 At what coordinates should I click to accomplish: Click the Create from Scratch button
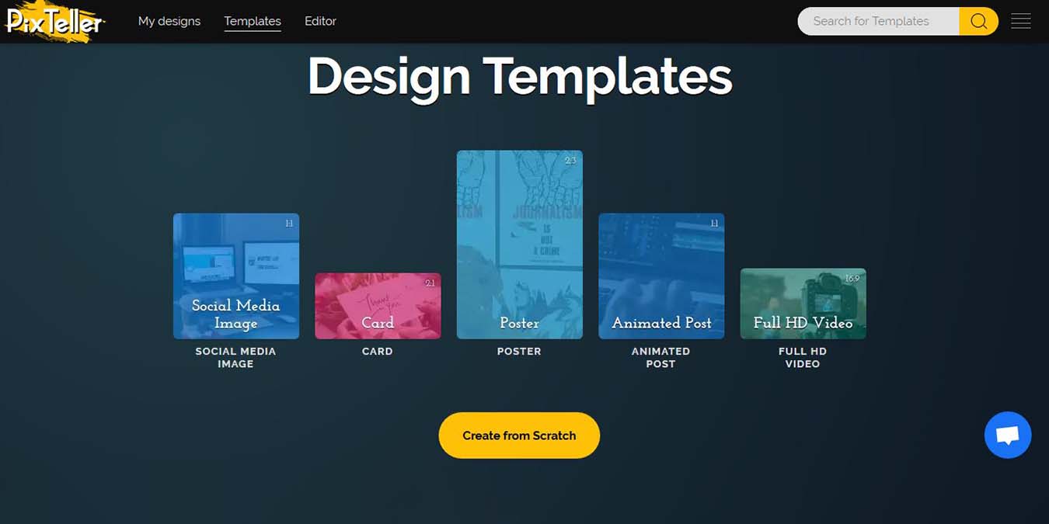[519, 435]
